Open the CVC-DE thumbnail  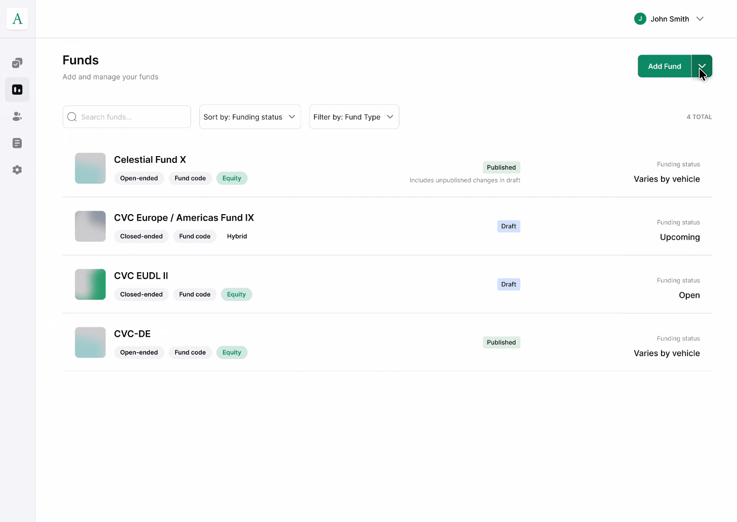tap(90, 342)
